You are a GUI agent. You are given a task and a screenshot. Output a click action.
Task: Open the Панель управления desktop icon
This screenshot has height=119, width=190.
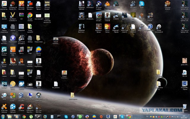[4, 28]
